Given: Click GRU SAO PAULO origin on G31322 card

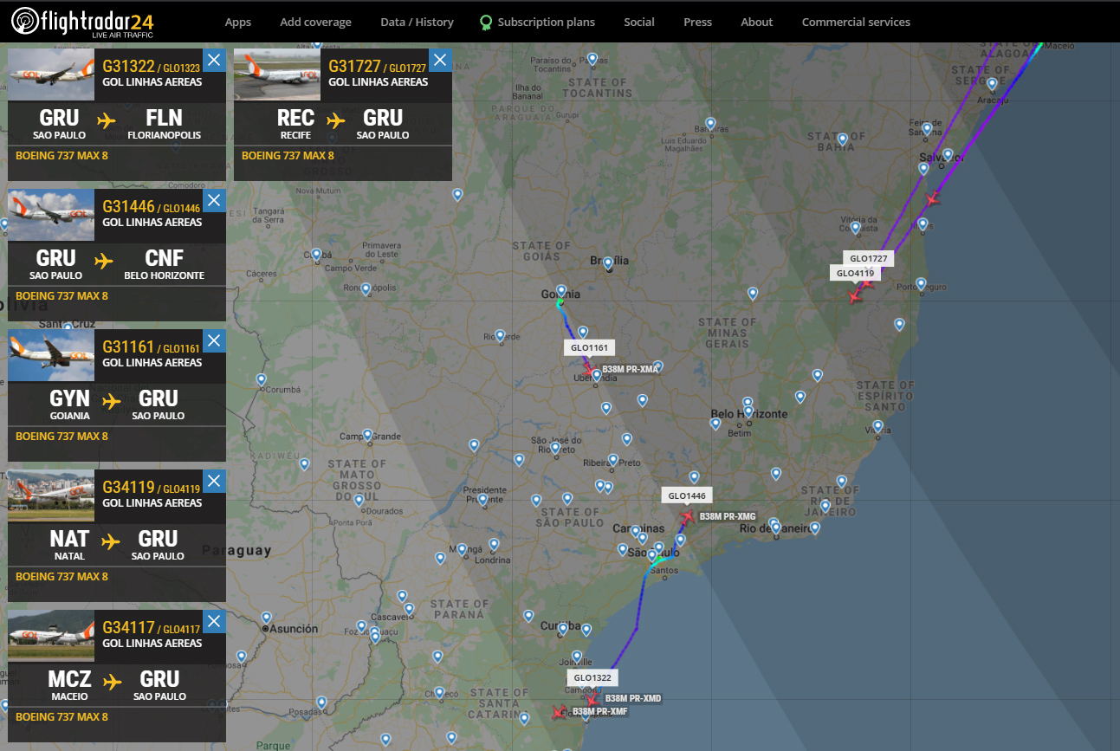Looking at the screenshot, I should [59, 123].
